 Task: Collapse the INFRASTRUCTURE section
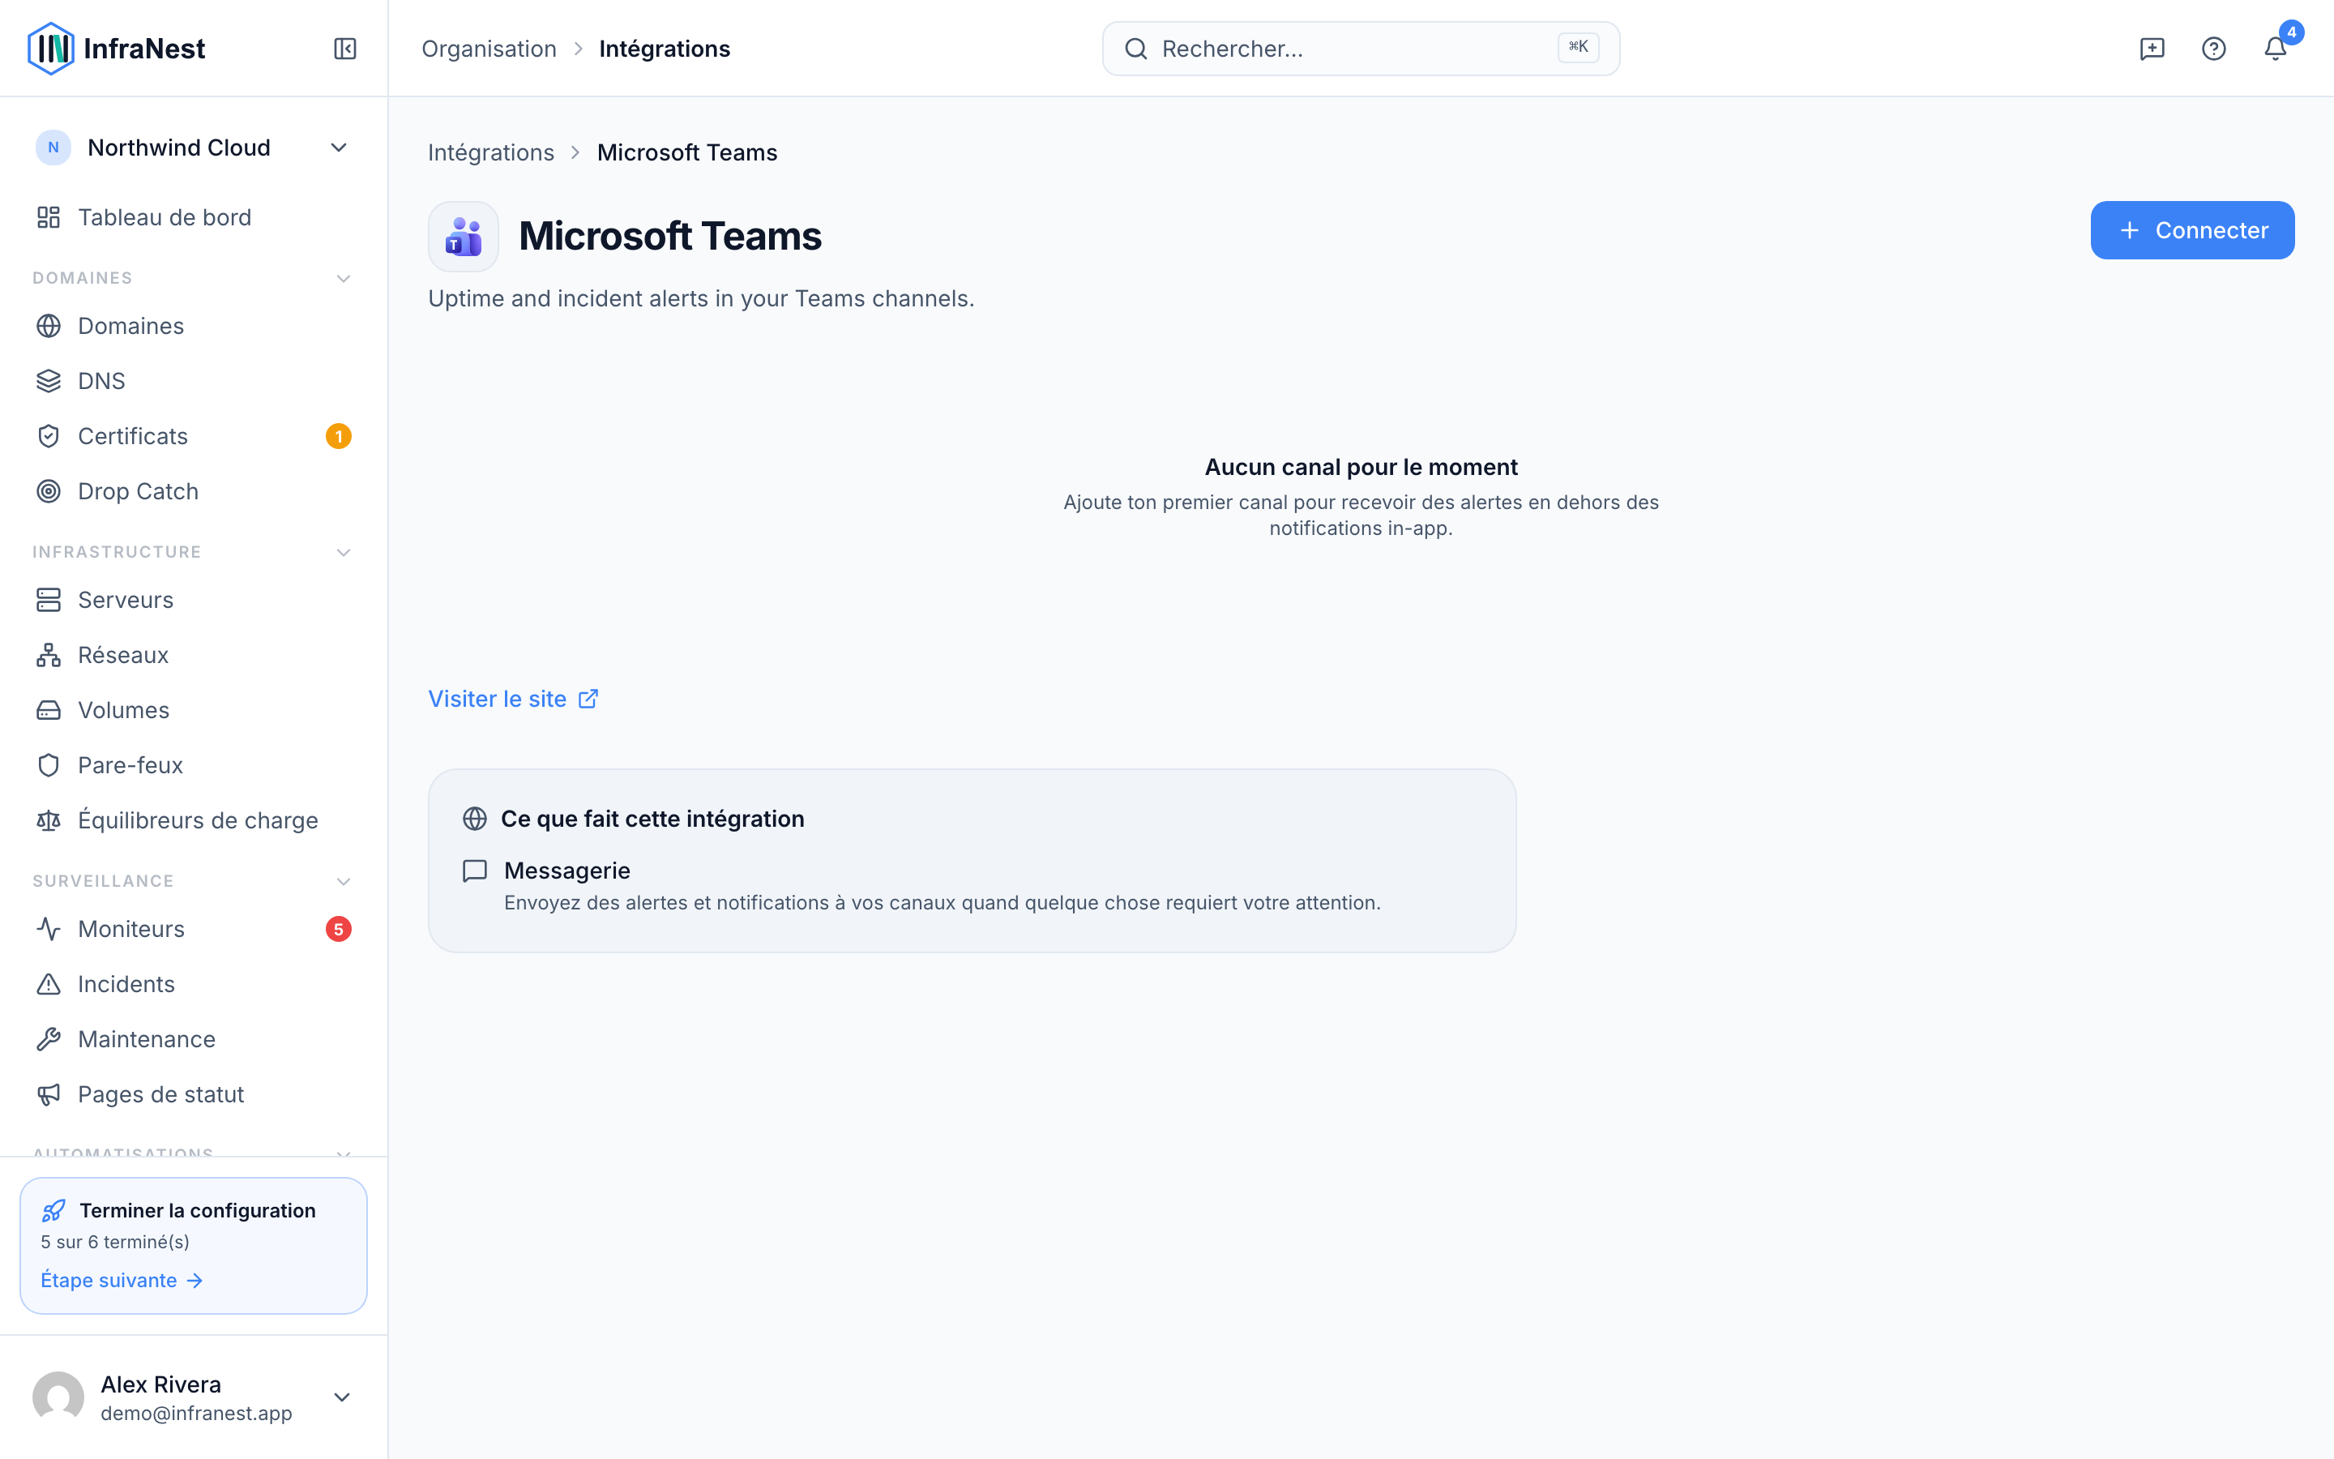344,553
